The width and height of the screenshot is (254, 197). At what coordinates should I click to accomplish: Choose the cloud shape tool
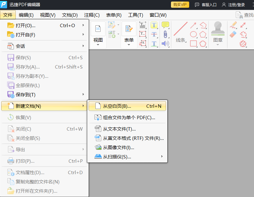pos(203,44)
